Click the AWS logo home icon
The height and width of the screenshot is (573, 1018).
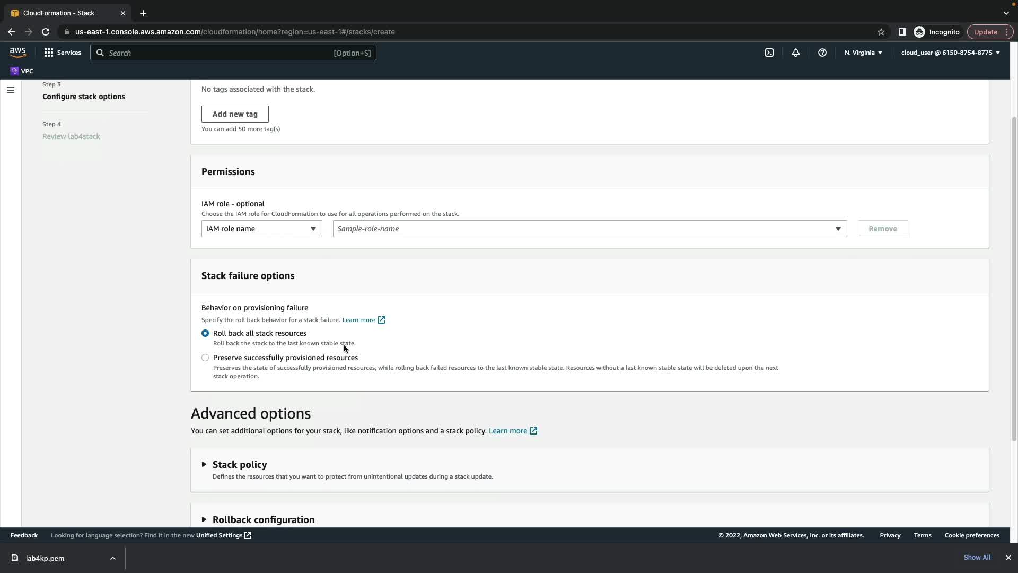[17, 52]
